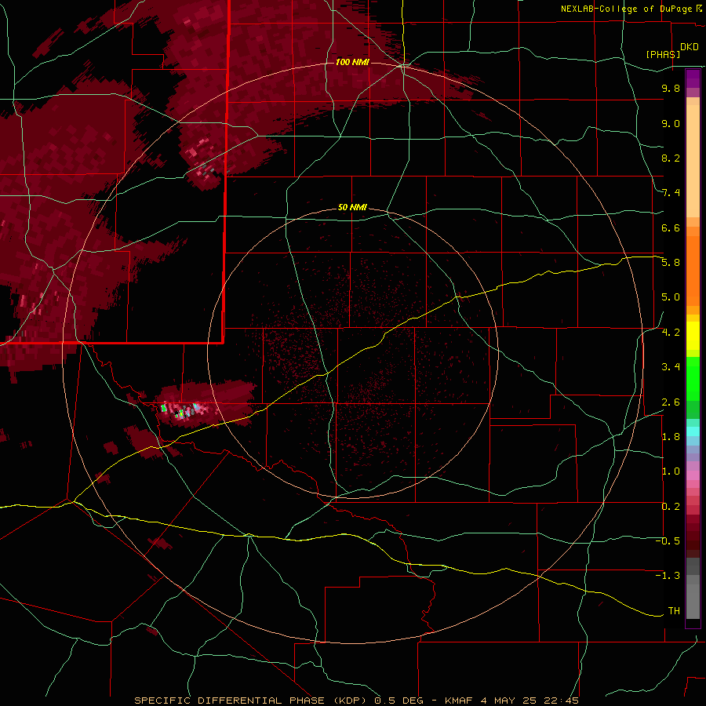This screenshot has height=706, width=706.
Task: Click the KMAF radar site identifier
Action: click(459, 701)
